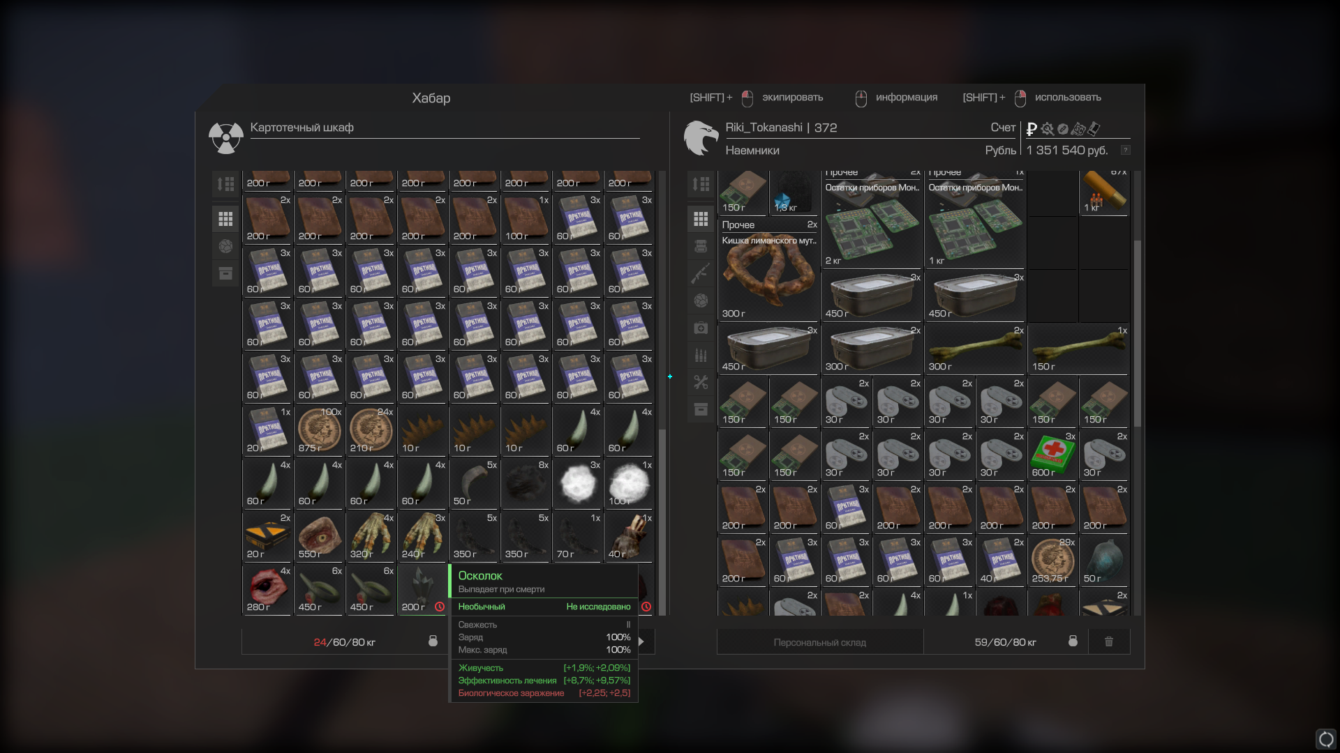1340x753 pixels.
Task: Select the 24x coin stack weighing 210 г
Action: coord(370,431)
